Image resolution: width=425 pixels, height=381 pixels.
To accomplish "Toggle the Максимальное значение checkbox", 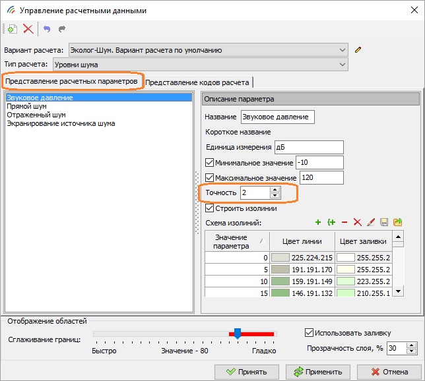I will point(211,178).
